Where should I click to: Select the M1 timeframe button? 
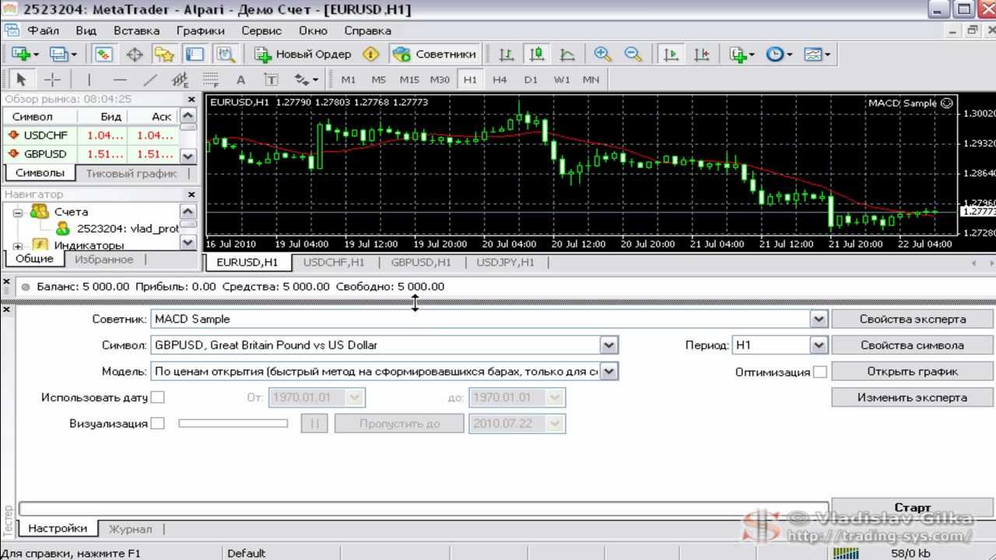[348, 79]
